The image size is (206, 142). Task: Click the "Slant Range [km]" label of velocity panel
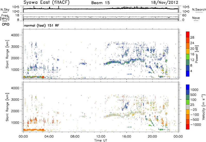pos(7,107)
